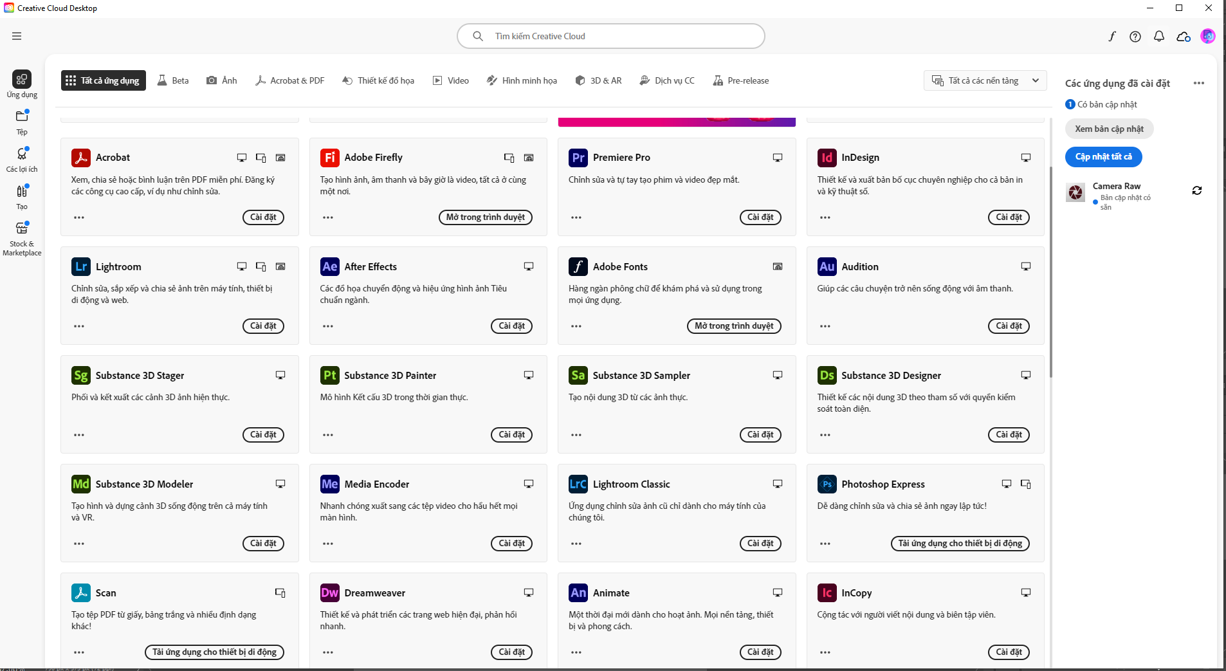Open the three-dot menu beside Các ứng dụng đã cài đặt
1226x671 pixels.
point(1199,83)
